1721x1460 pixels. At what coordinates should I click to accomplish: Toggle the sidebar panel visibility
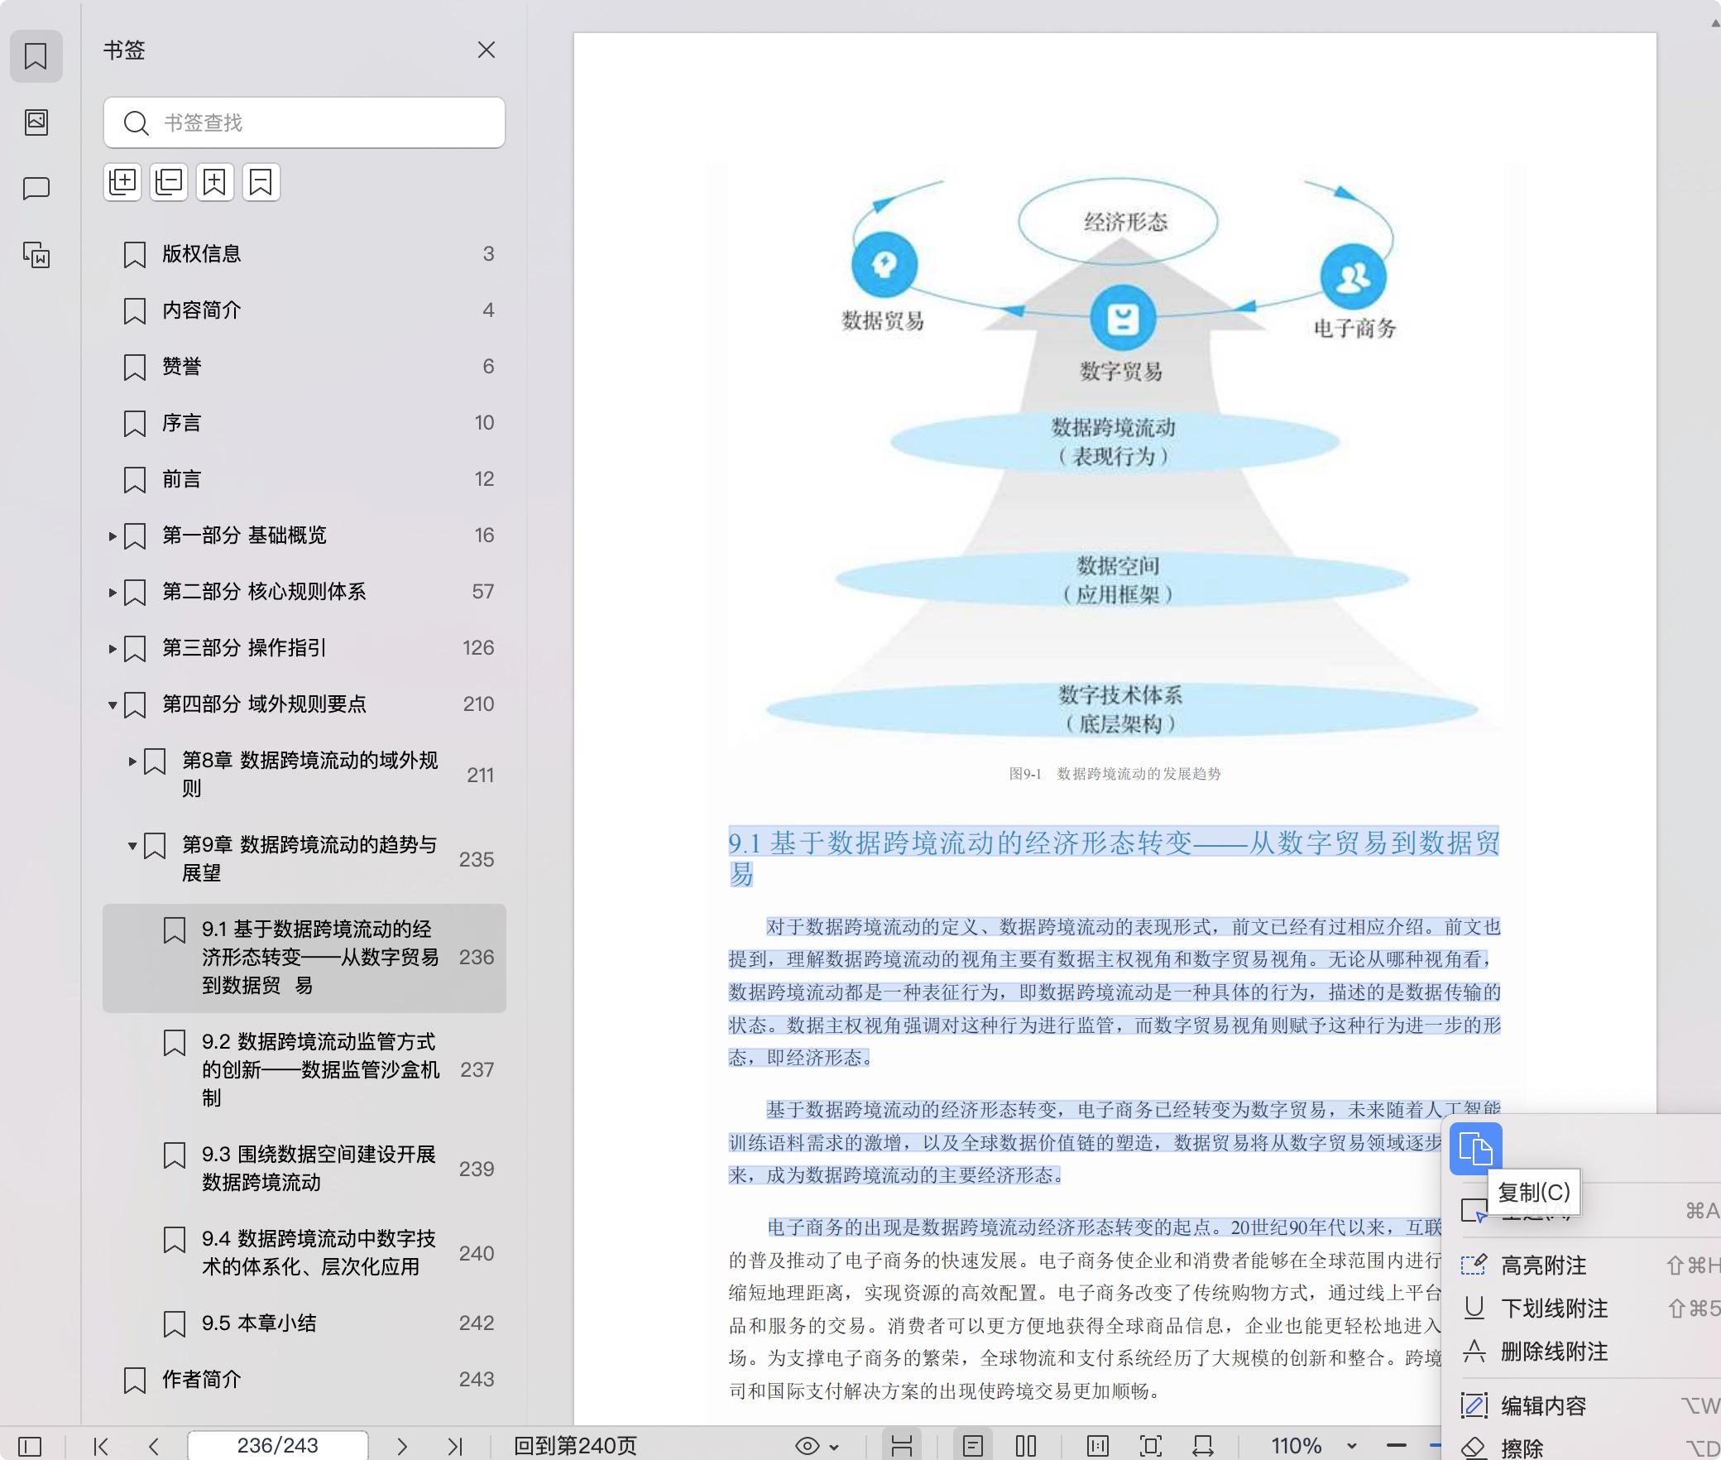[x=30, y=1446]
